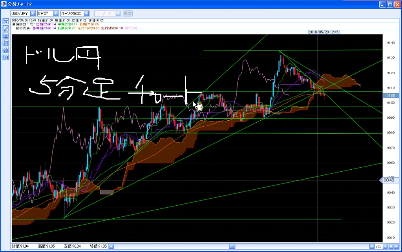Click the 分析チャート2 title bar icon

4,4
